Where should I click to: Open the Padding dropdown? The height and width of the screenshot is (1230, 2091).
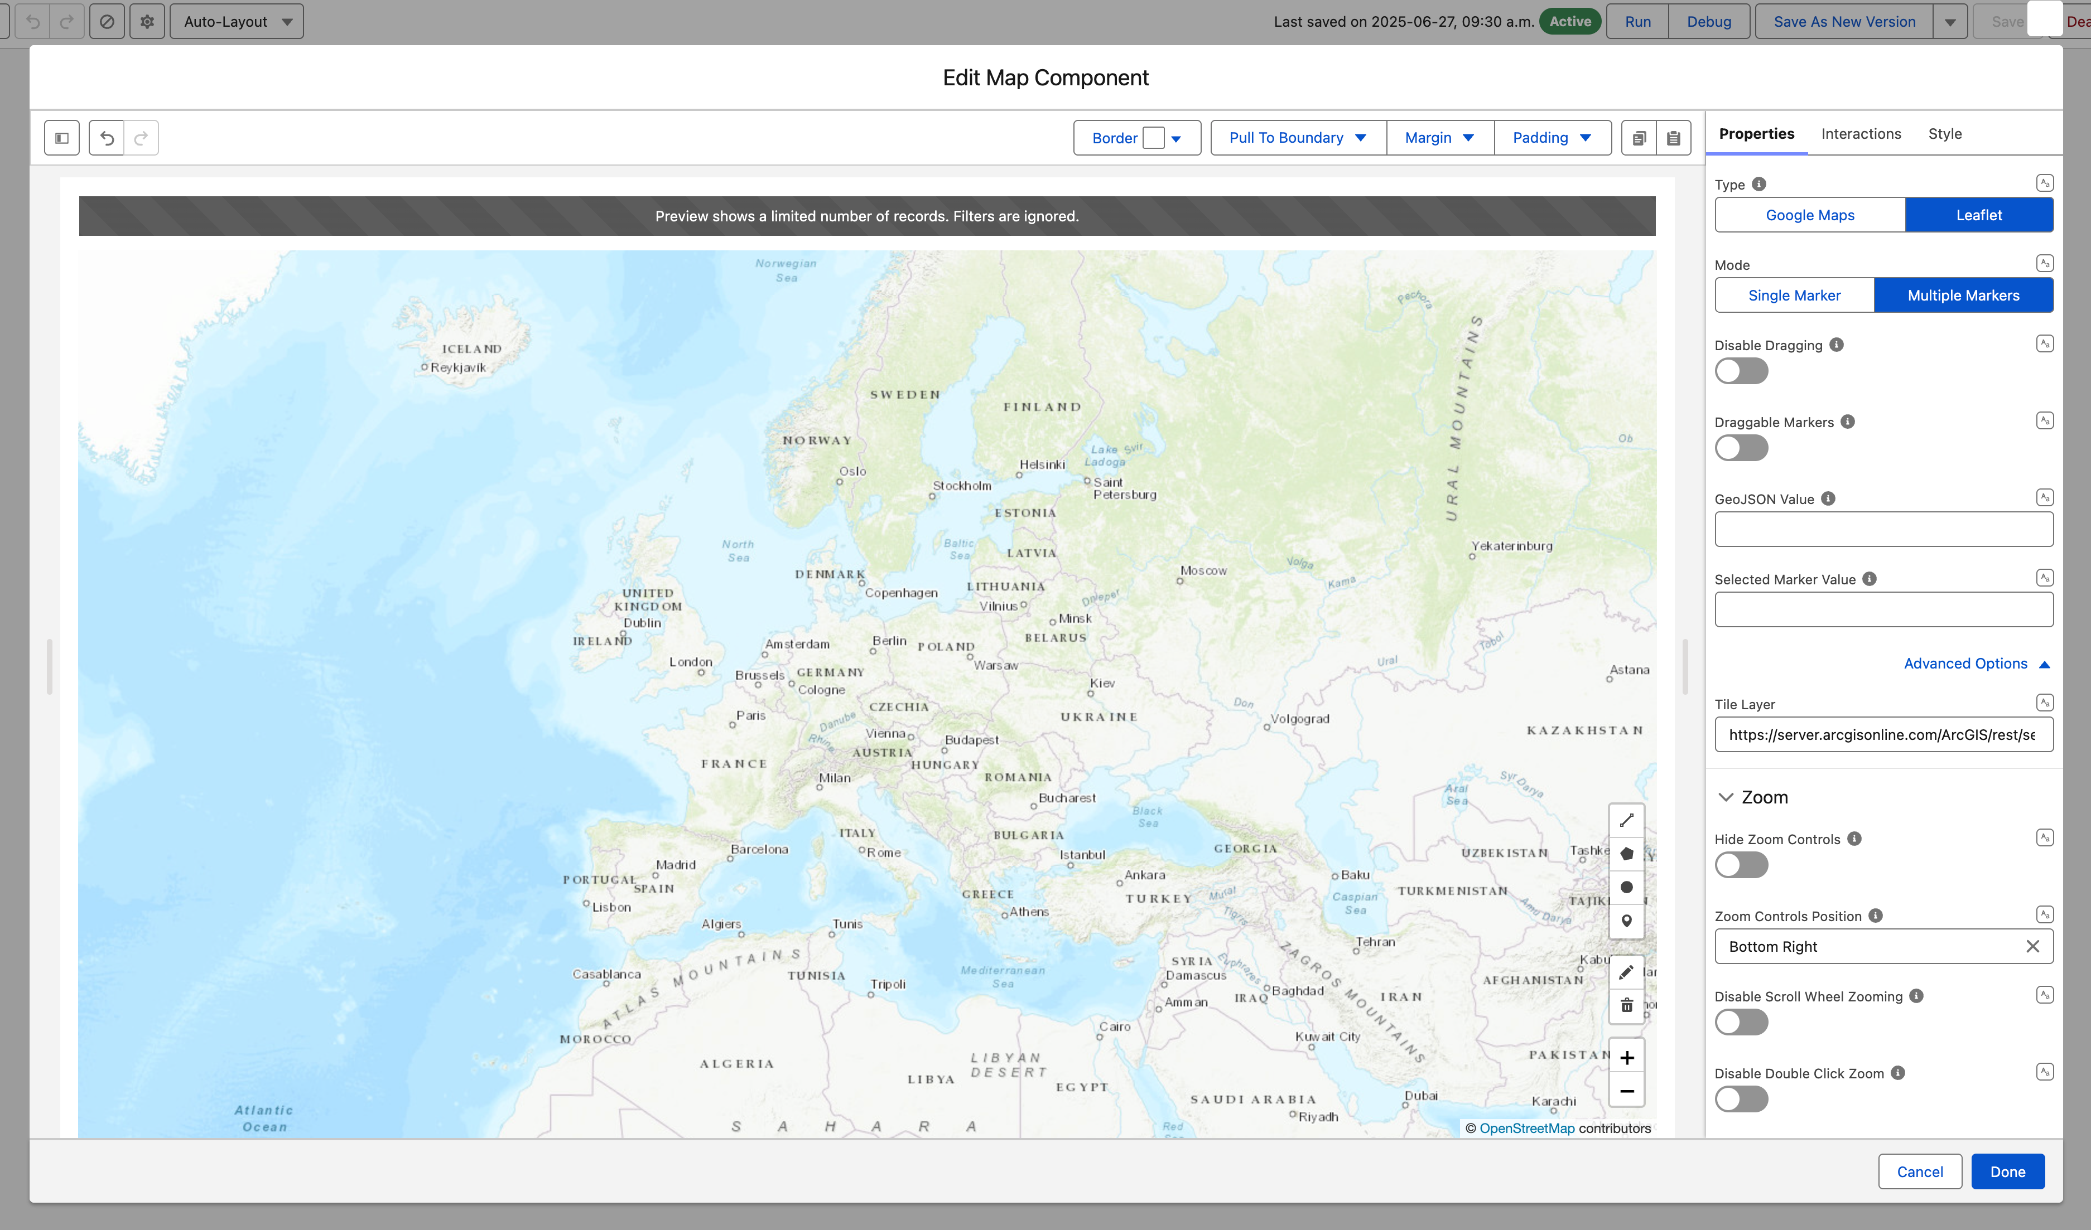tap(1552, 138)
